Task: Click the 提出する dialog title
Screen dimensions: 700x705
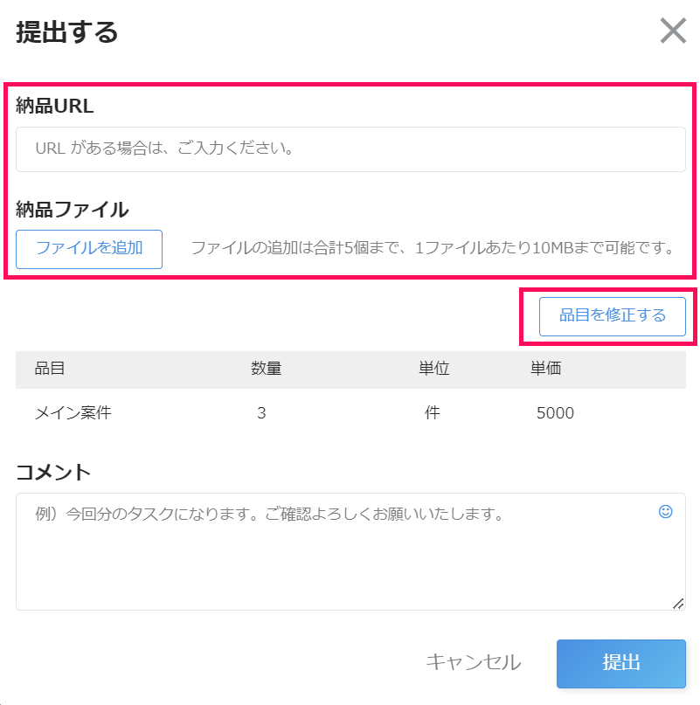Action: pos(67,32)
